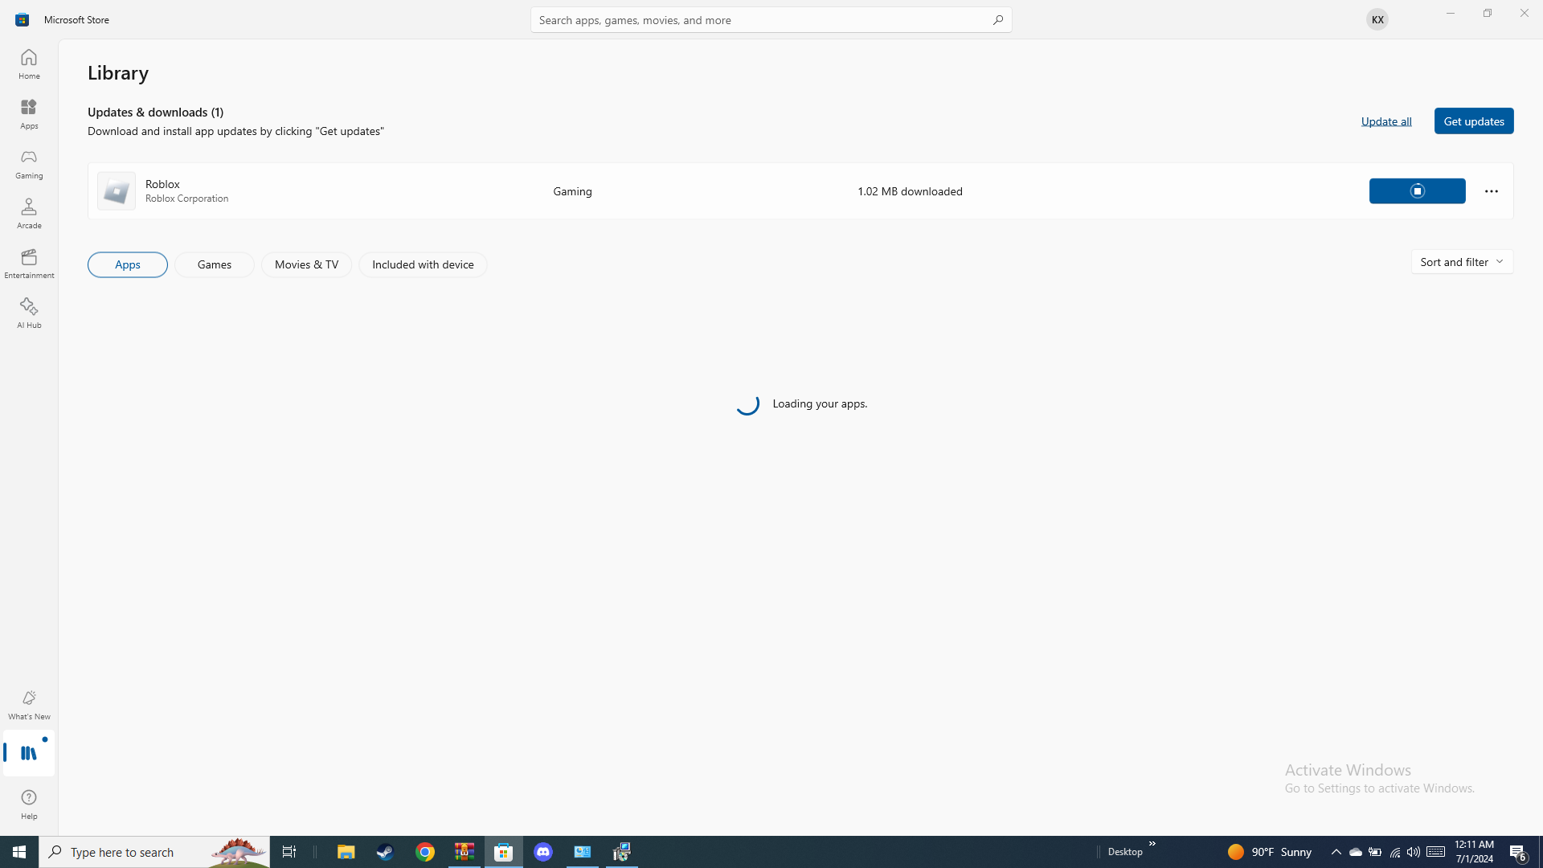Click the taskbar clock showing 12:11 AM
The height and width of the screenshot is (868, 1543).
coord(1473,852)
